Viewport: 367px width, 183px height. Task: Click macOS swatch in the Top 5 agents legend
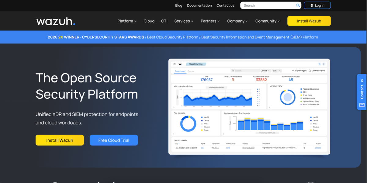tap(202, 117)
